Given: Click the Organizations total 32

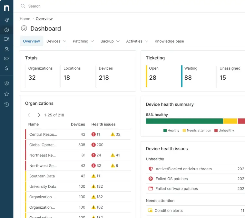Looking at the screenshot, I should [x=32, y=77].
